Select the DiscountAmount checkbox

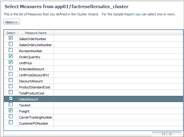click(11, 80)
